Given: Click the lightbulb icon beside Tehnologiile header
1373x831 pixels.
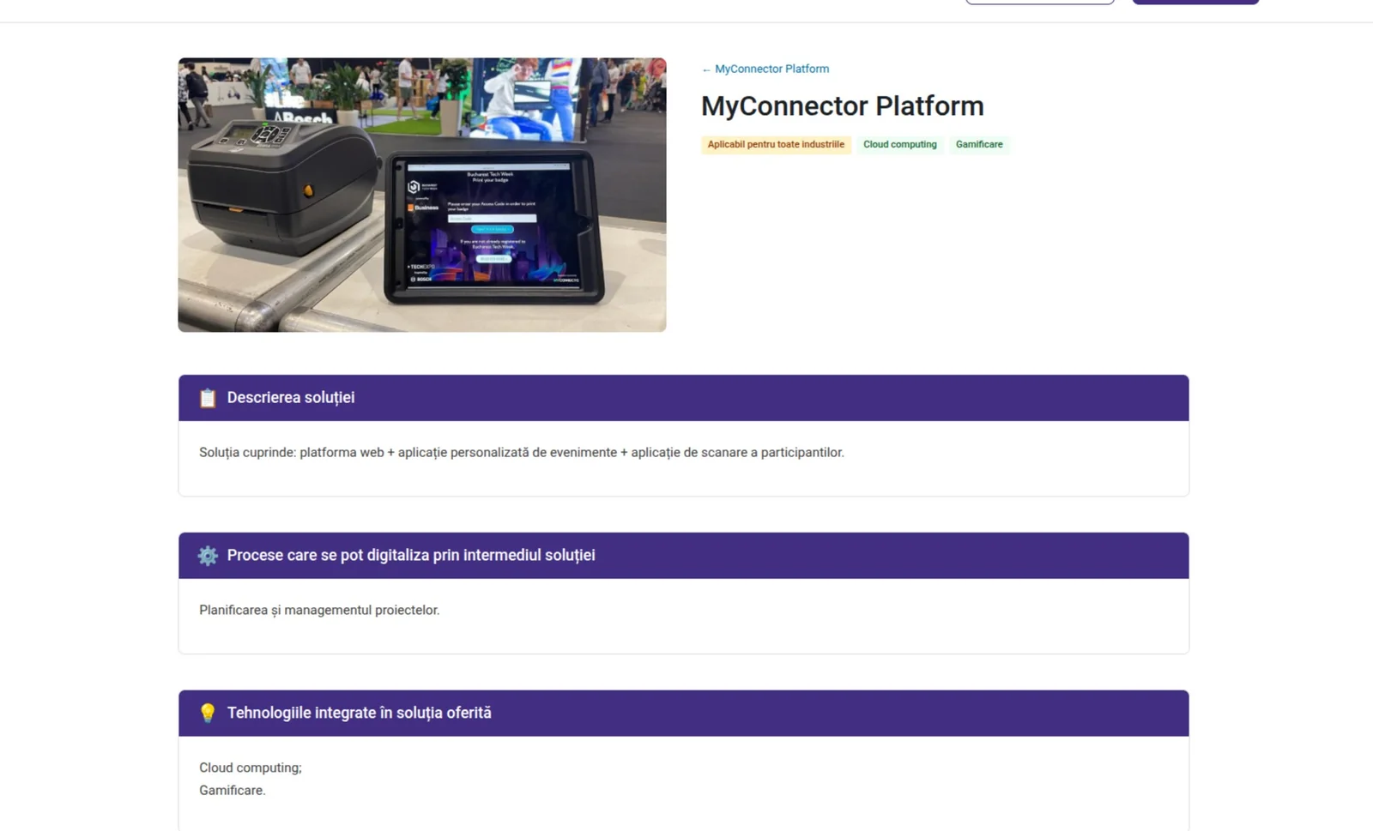Looking at the screenshot, I should coord(208,713).
